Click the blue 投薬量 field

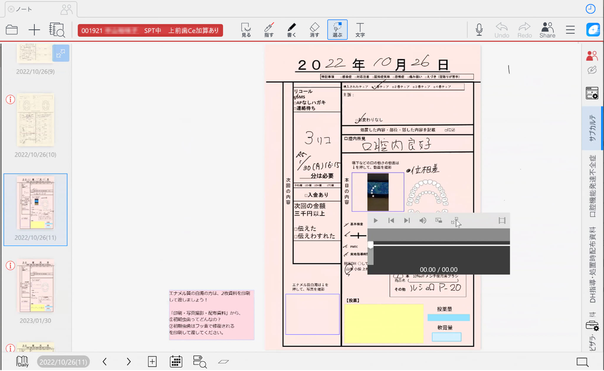pyautogui.click(x=449, y=318)
